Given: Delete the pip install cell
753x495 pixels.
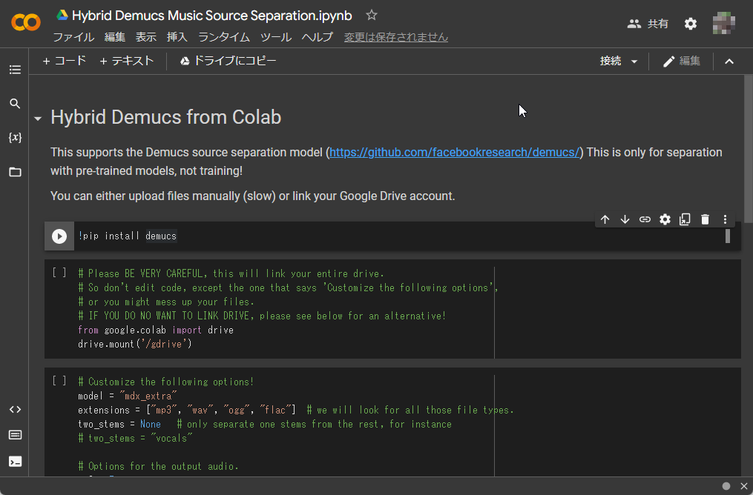Looking at the screenshot, I should click(704, 219).
